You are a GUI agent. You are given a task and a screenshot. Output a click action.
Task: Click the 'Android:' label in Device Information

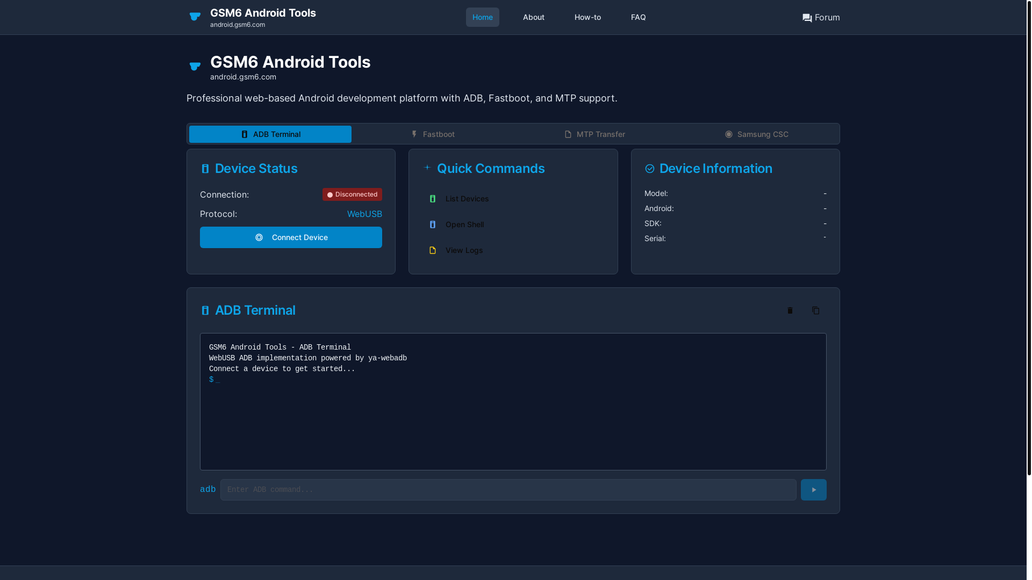[x=659, y=208]
